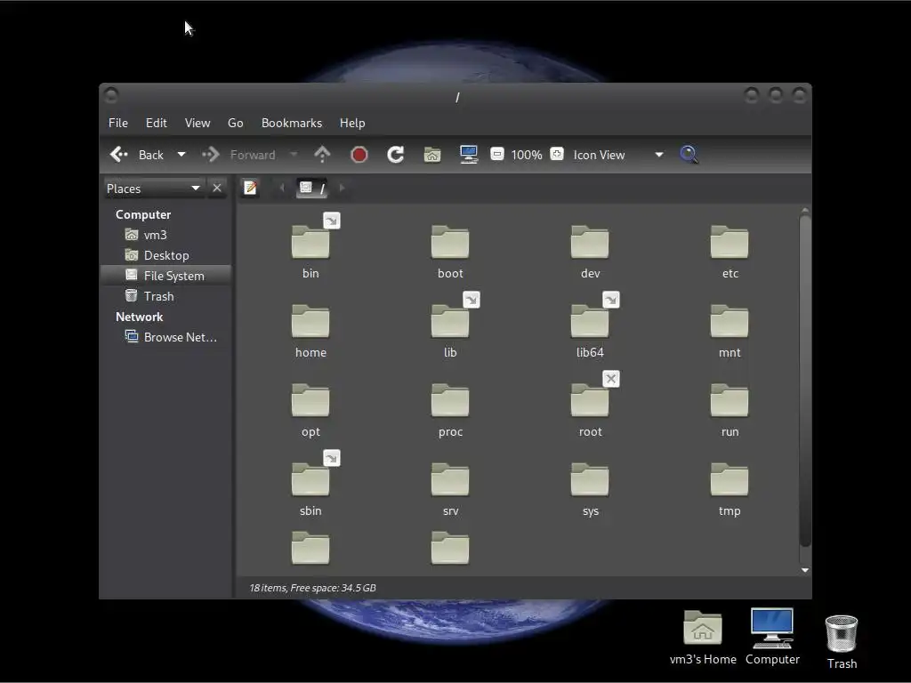The height and width of the screenshot is (683, 911).
Task: Toggle the location text entry button
Action: pos(251,188)
